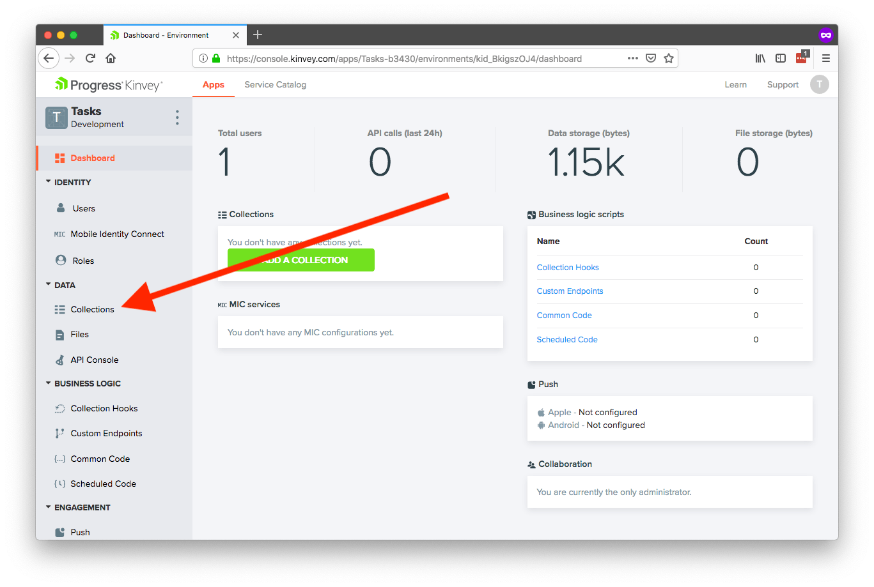Click the Push icon in sidebar

click(x=60, y=533)
